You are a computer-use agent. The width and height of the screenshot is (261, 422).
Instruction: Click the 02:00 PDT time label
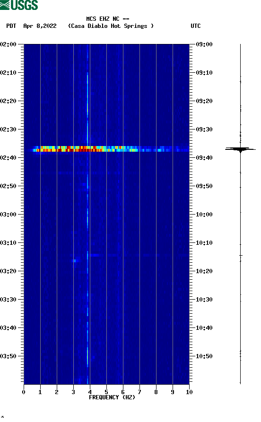click(9, 44)
